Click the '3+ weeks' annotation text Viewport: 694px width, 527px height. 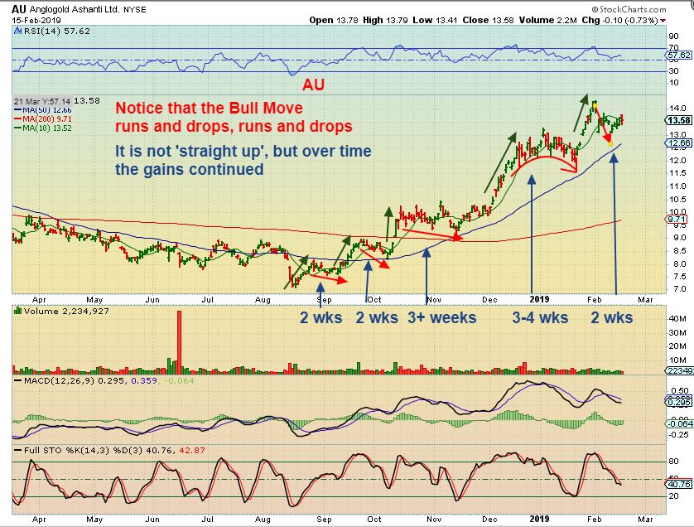(x=442, y=317)
